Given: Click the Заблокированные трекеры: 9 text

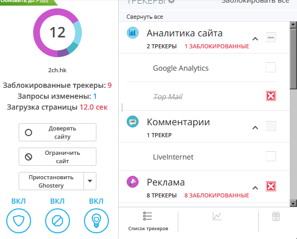Looking at the screenshot, I should pyautogui.click(x=57, y=85).
